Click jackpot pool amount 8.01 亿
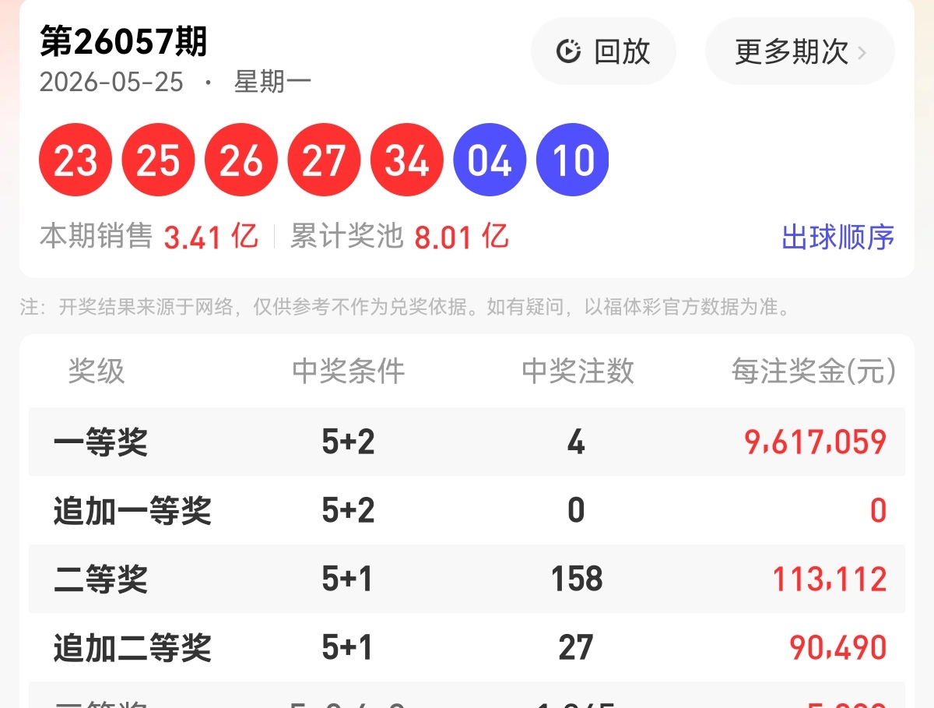 (462, 236)
